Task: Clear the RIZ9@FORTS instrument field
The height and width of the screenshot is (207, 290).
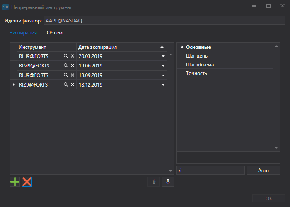Action: click(72, 84)
